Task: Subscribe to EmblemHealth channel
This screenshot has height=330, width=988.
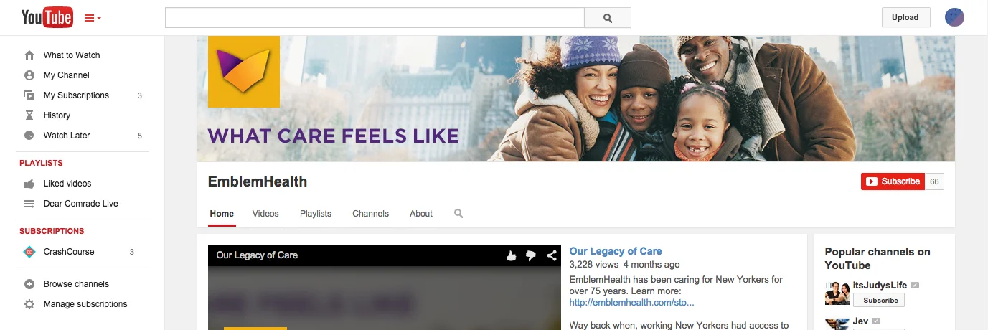Action: [x=893, y=181]
